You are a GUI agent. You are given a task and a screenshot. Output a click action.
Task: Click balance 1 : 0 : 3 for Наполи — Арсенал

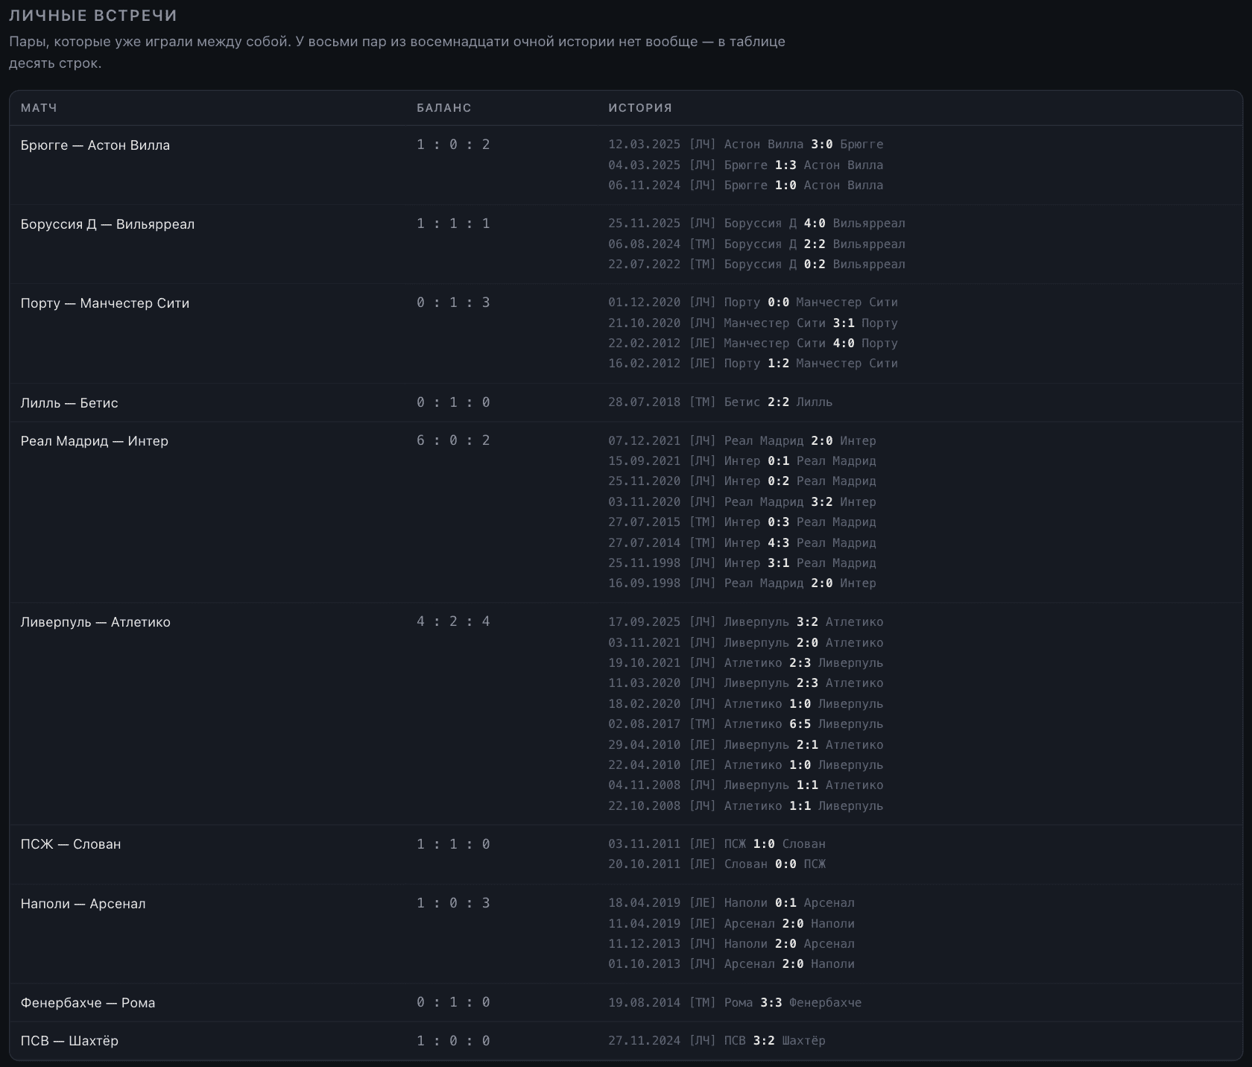click(x=453, y=903)
